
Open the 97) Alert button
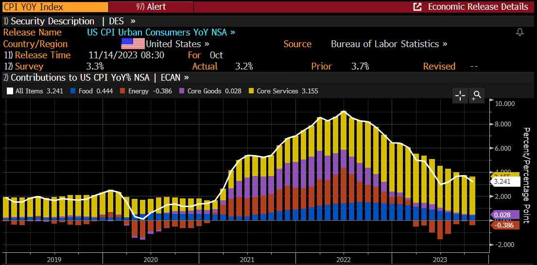[151, 6]
